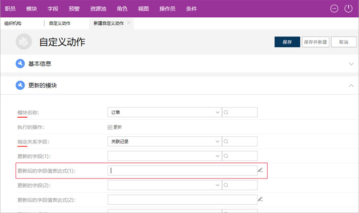Click the power icon in top bar

pos(348,9)
